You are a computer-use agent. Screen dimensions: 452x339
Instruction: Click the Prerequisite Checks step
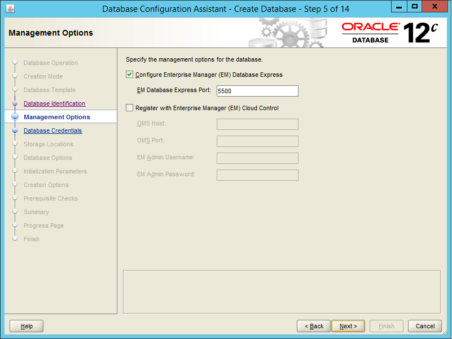[x=51, y=198]
